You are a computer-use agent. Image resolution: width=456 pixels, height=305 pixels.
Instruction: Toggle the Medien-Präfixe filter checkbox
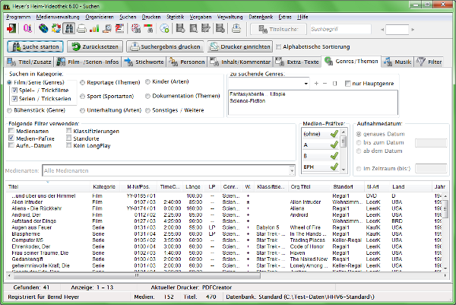click(13, 138)
